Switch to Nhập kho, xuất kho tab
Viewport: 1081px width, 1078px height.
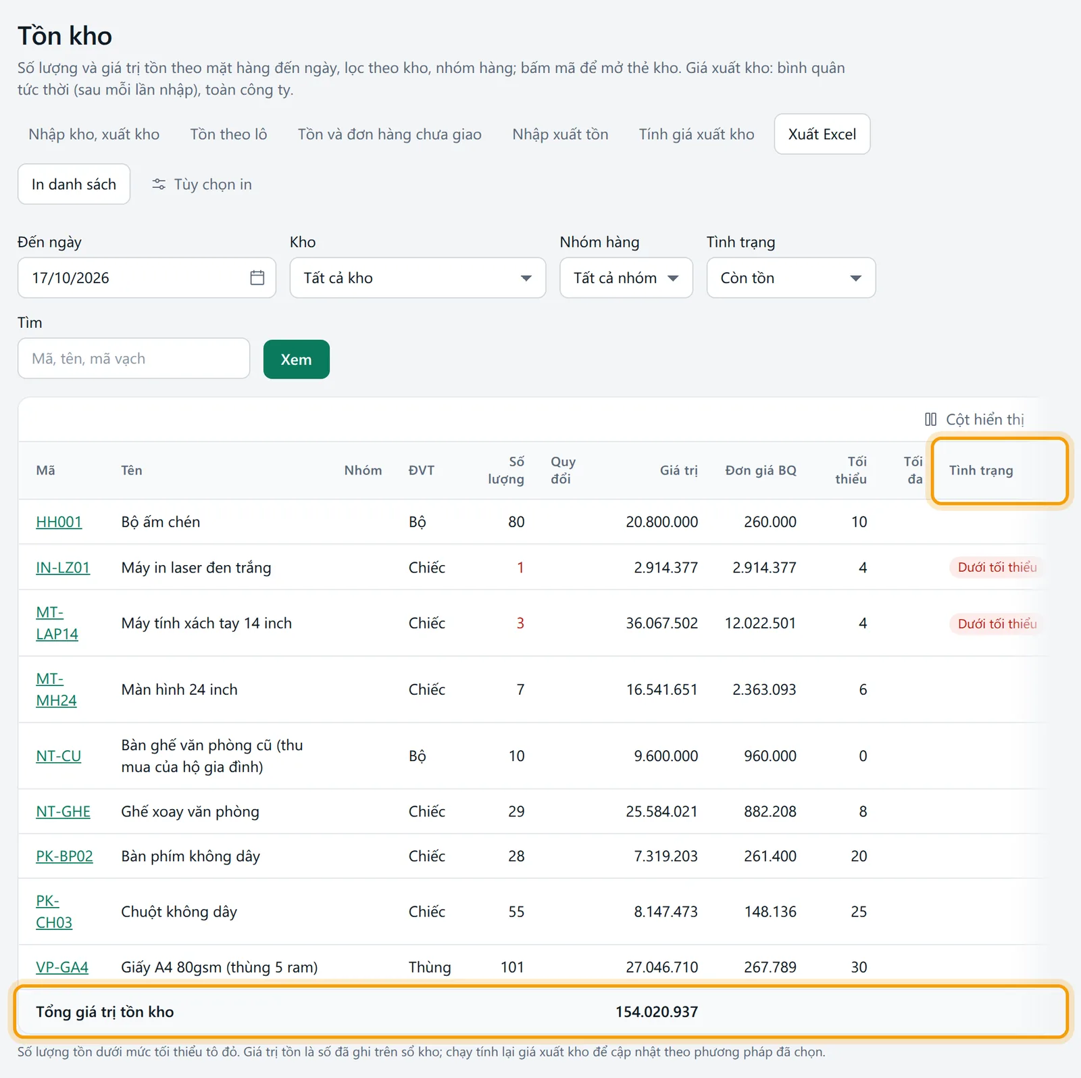(94, 134)
